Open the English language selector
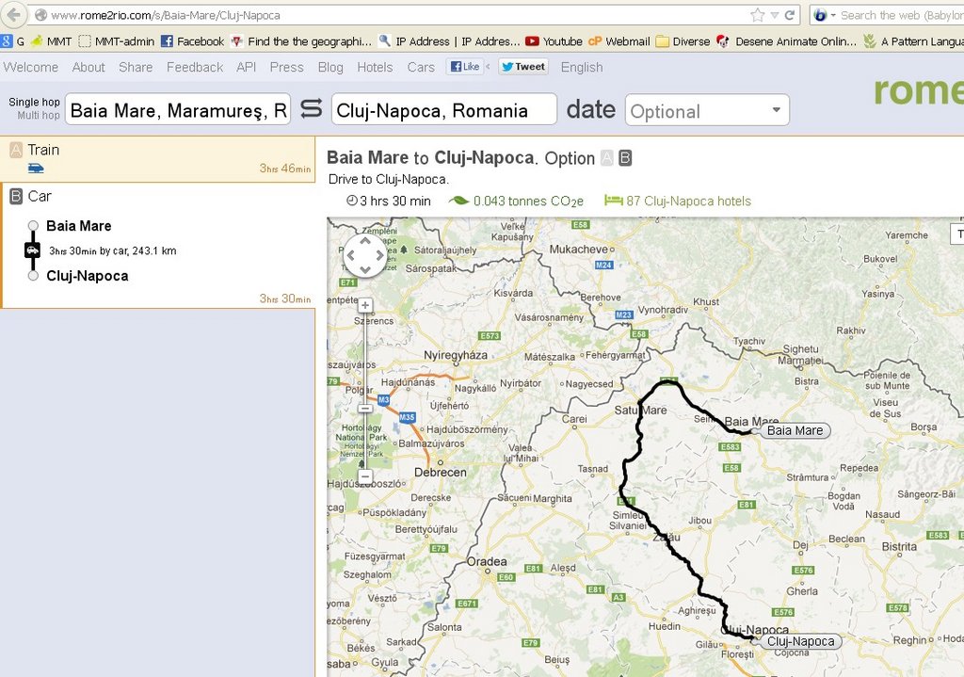Image resolution: width=964 pixels, height=677 pixels. (x=582, y=67)
